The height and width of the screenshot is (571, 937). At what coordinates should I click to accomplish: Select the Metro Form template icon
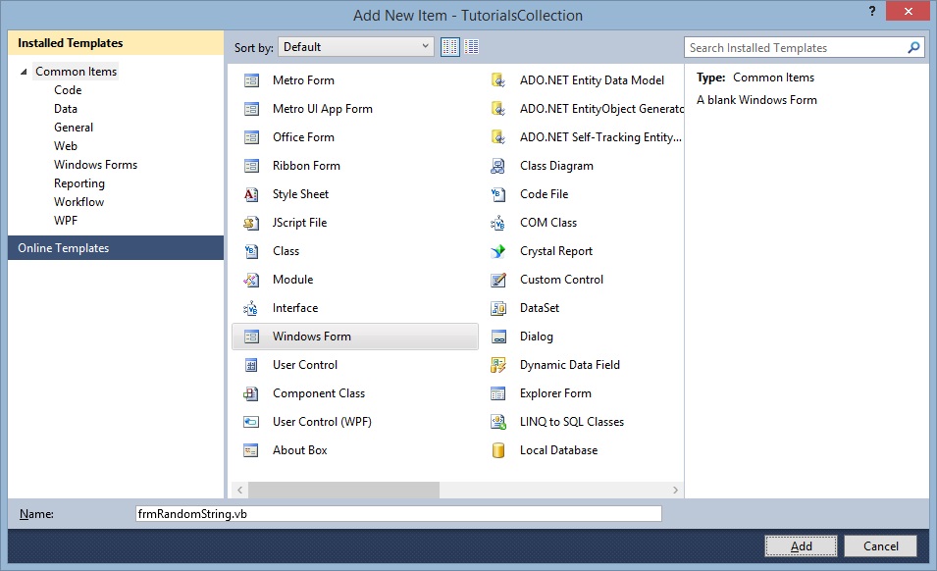[251, 80]
